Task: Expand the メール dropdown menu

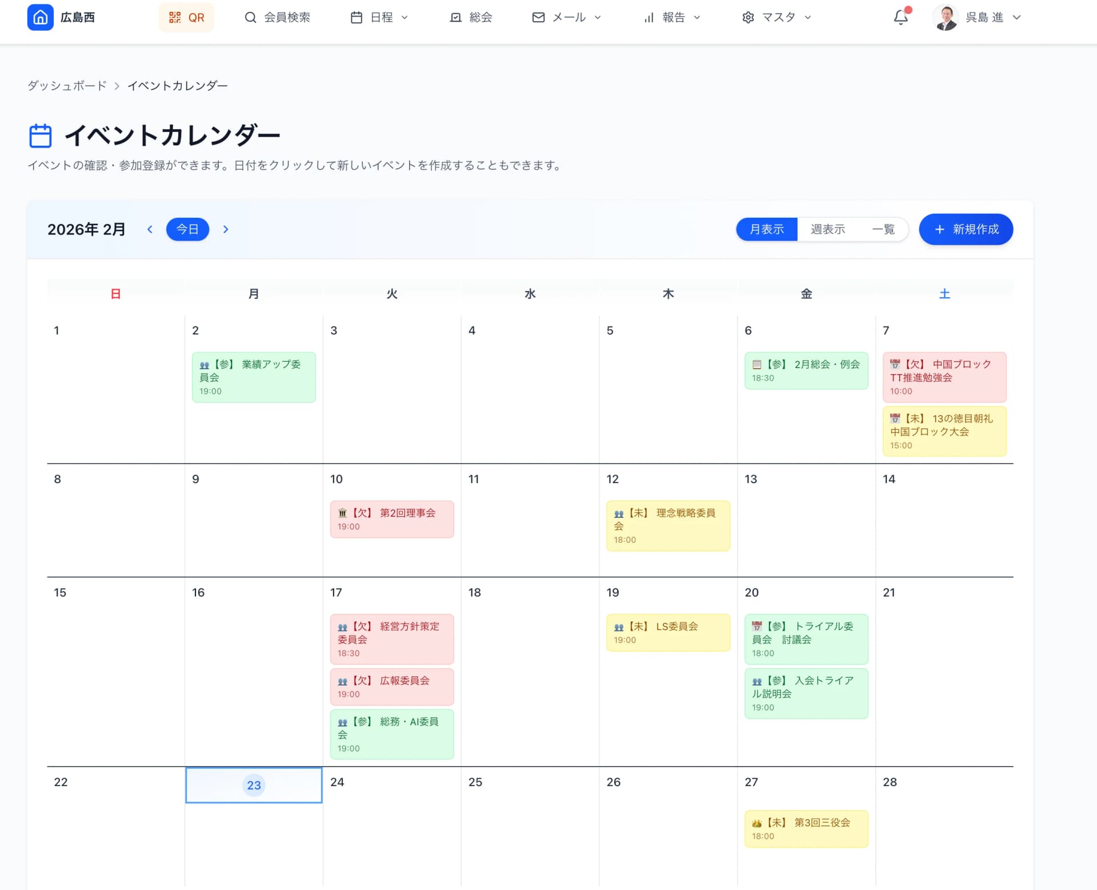Action: [598, 17]
